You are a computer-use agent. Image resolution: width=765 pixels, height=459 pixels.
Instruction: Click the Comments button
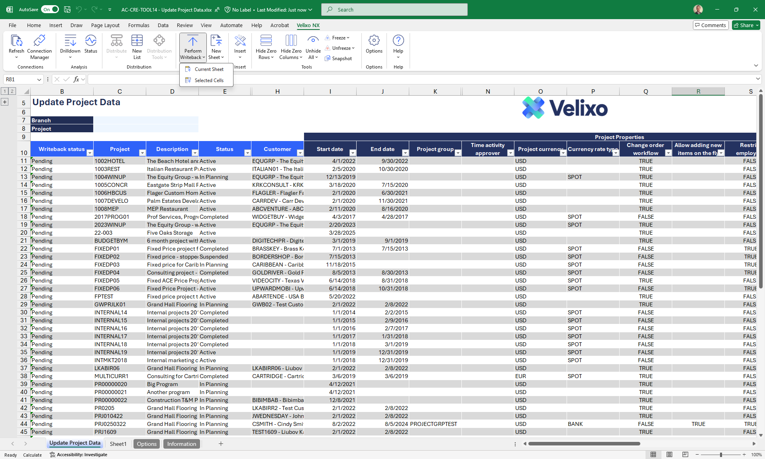pyautogui.click(x=710, y=25)
